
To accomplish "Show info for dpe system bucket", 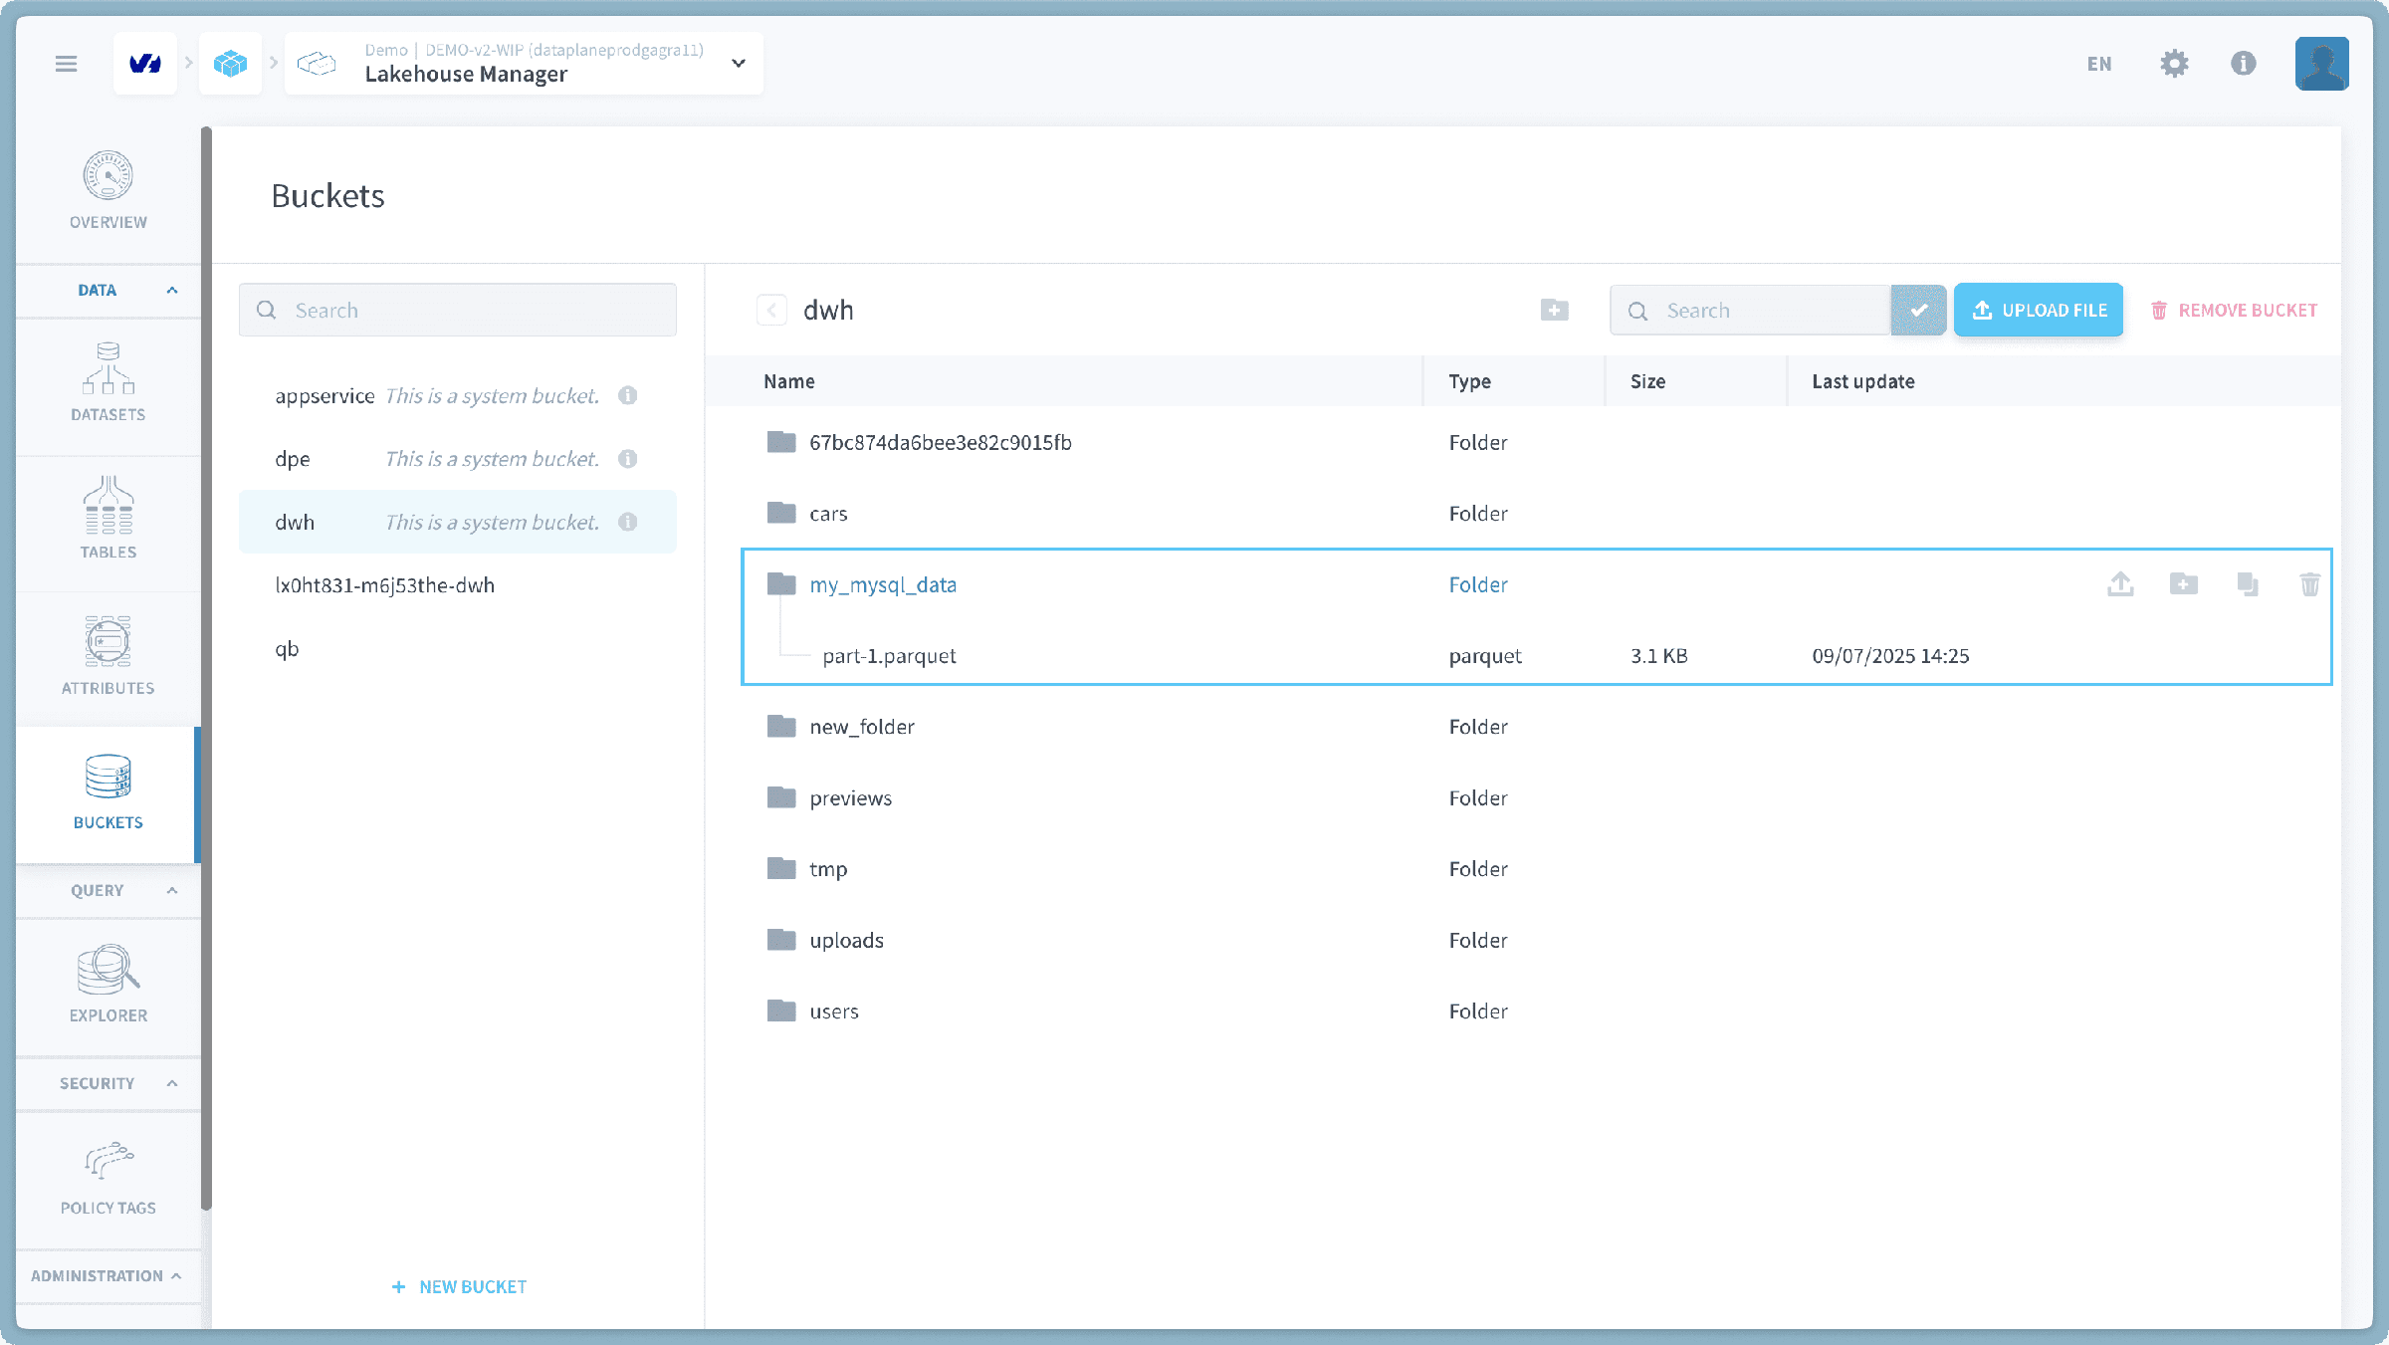I will coord(628,459).
